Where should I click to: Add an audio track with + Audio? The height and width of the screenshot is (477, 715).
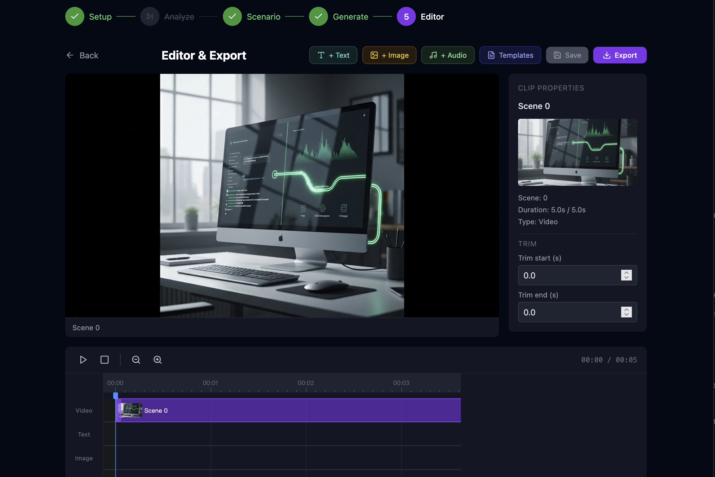(x=447, y=55)
